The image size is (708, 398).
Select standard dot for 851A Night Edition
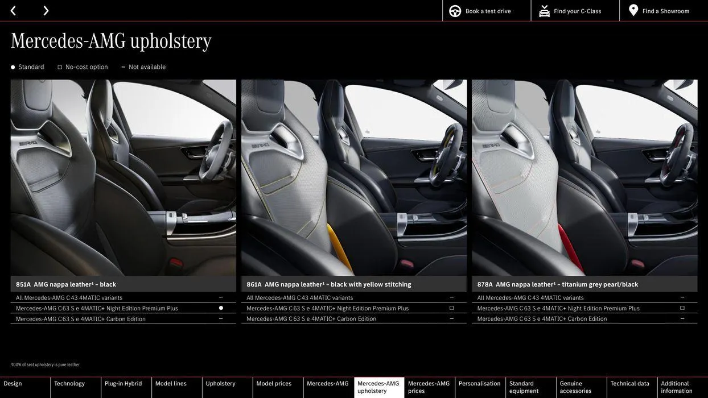click(x=221, y=308)
